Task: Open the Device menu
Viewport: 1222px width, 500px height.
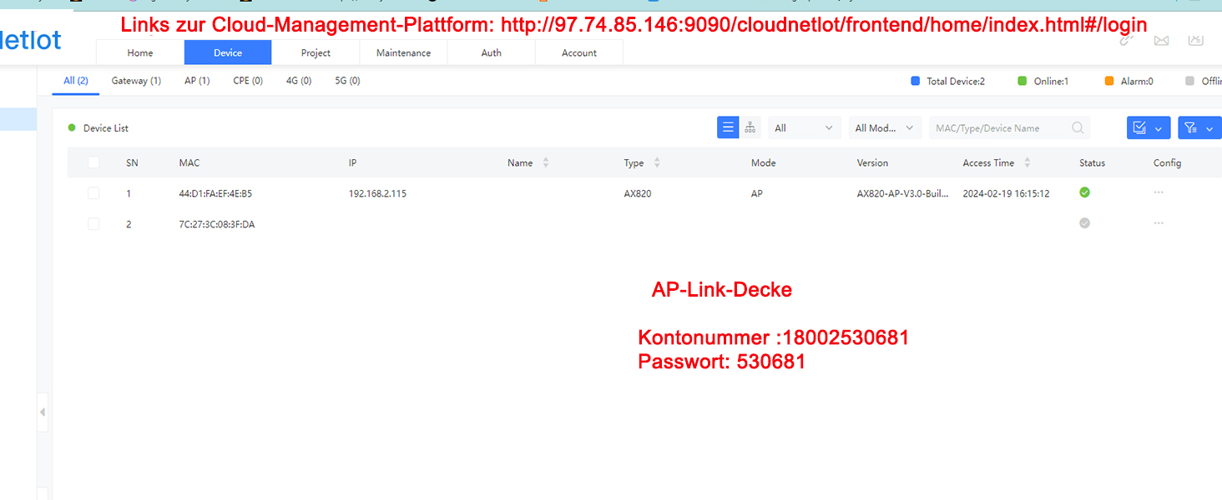Action: click(228, 52)
